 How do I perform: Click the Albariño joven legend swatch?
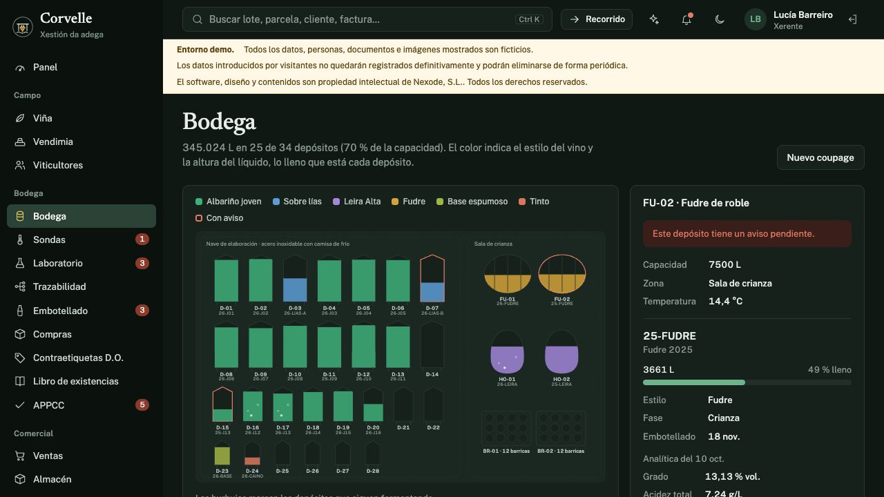coord(199,202)
